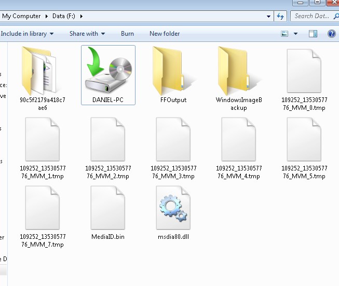Screen dimensions: 339x286
Task: Click the refresh button beside address bar
Action: pos(280,16)
